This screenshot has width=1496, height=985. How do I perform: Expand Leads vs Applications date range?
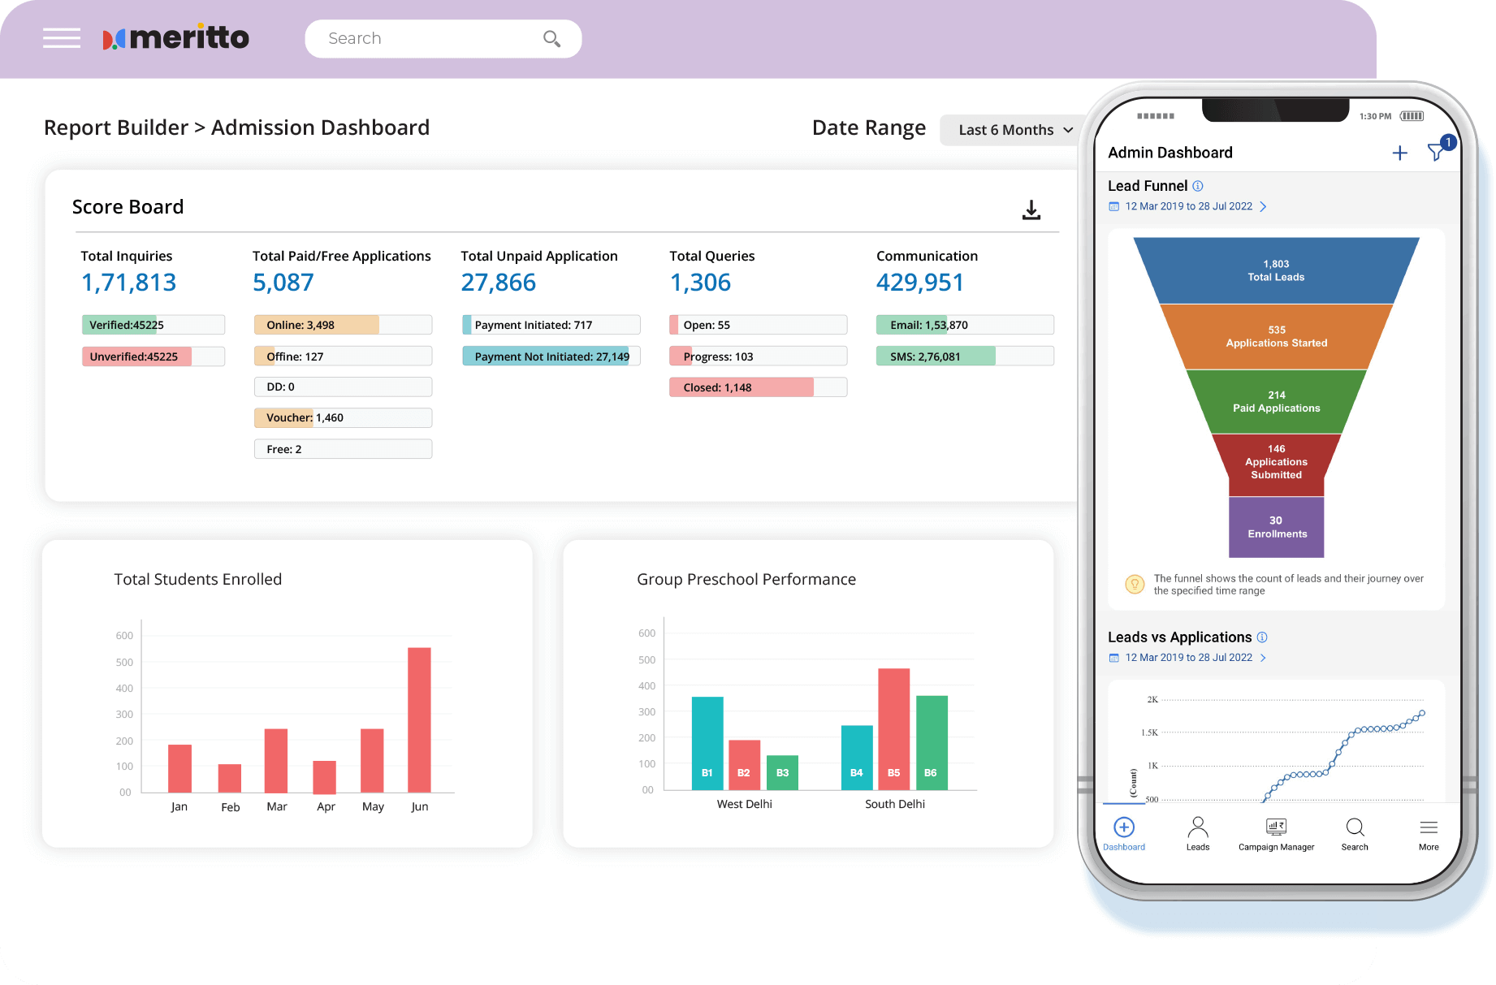point(1263,658)
